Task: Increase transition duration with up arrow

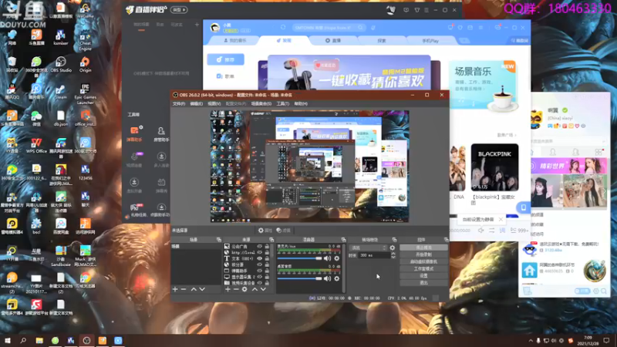Action: tap(393, 254)
